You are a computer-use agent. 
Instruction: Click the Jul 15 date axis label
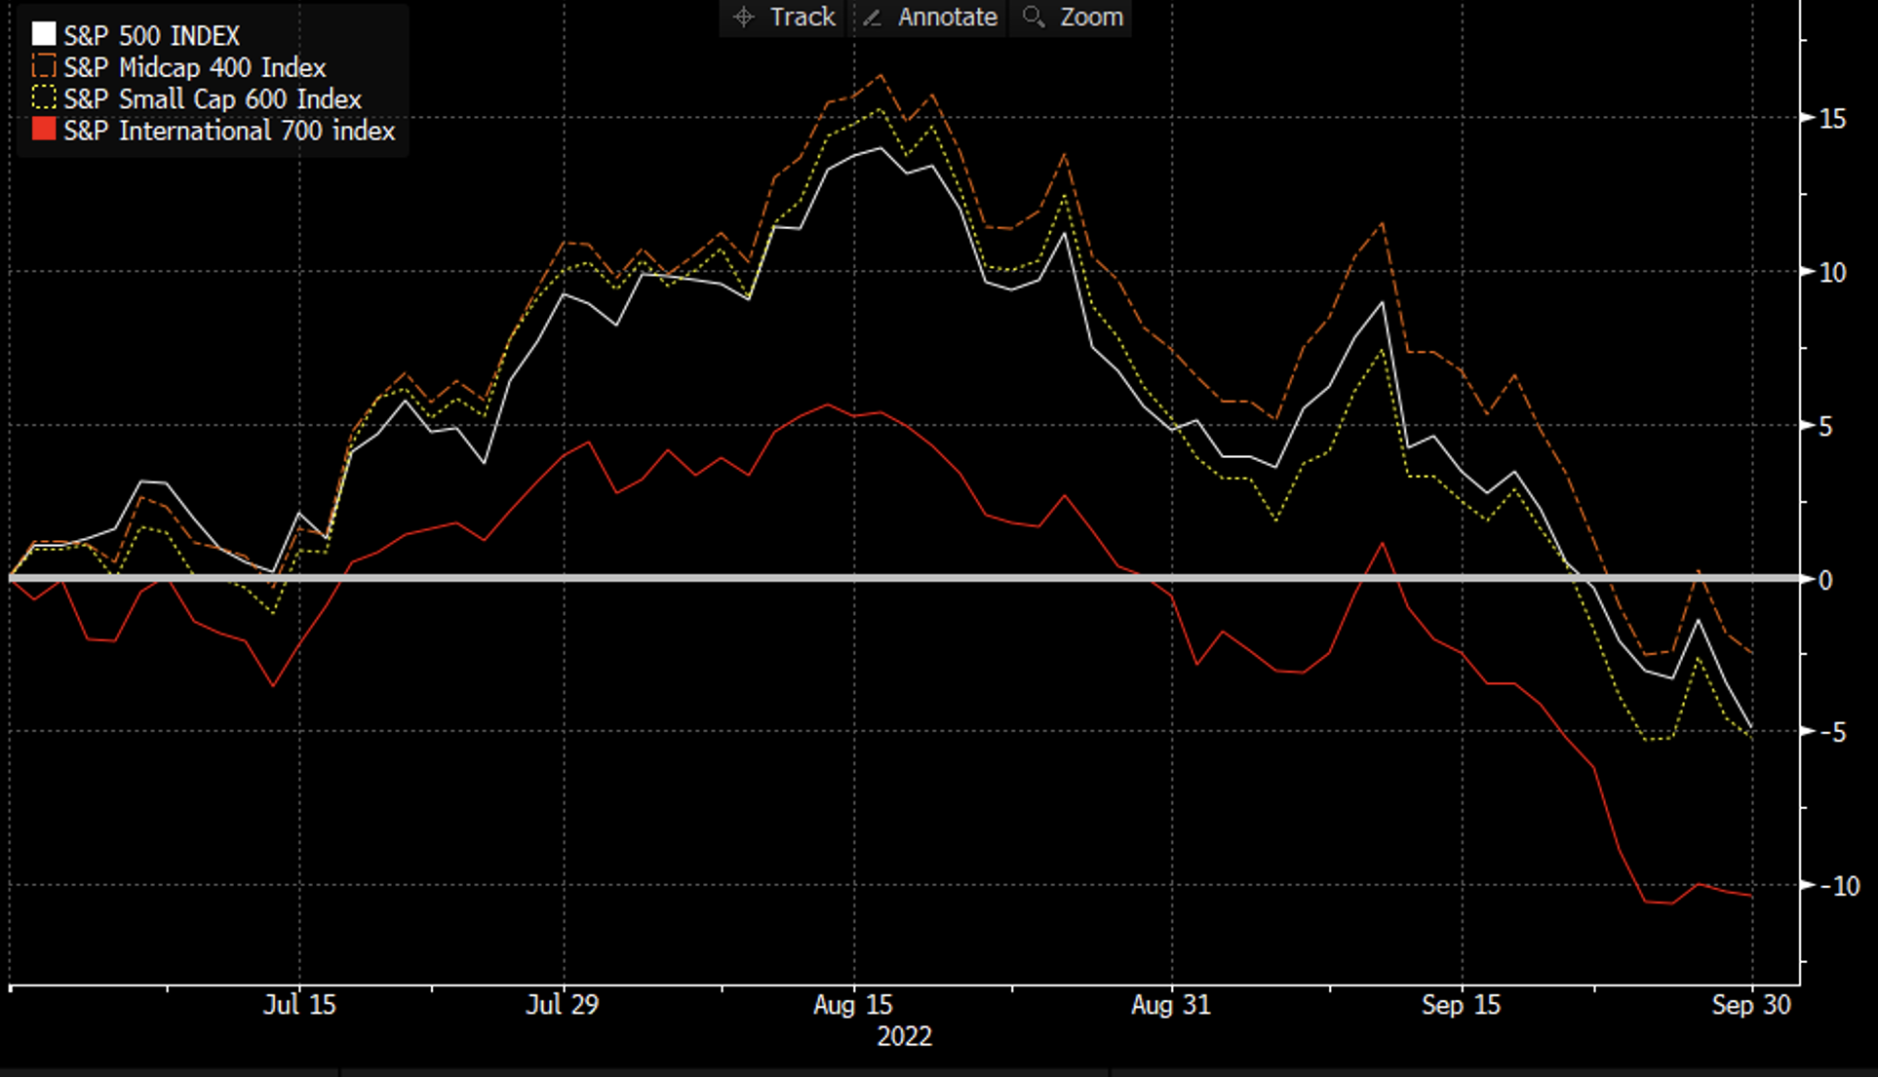pos(299,1005)
